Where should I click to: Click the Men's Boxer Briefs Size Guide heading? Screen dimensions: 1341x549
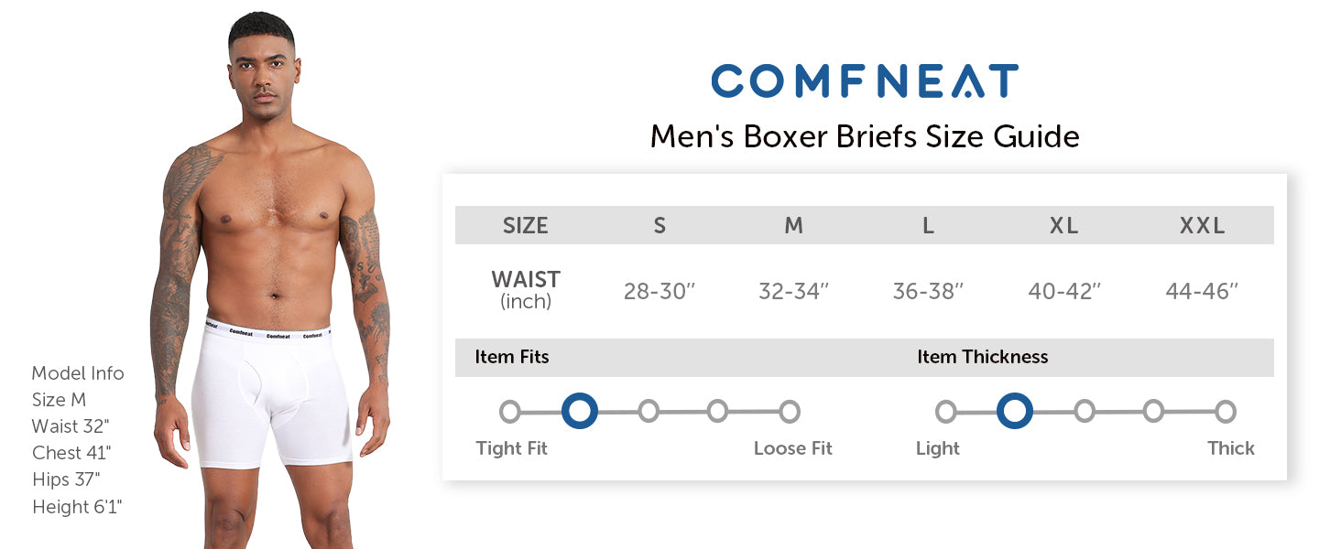point(865,136)
